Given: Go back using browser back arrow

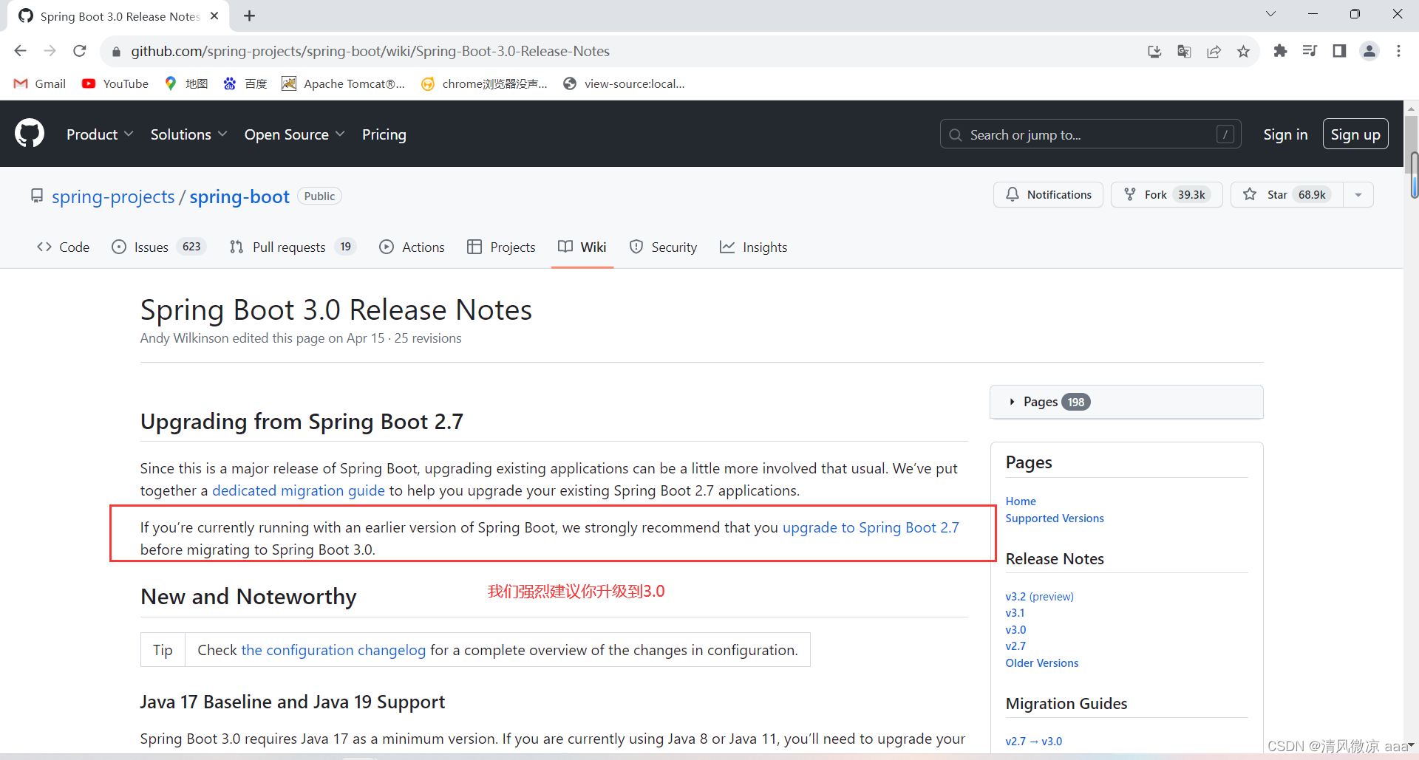Looking at the screenshot, I should (21, 51).
